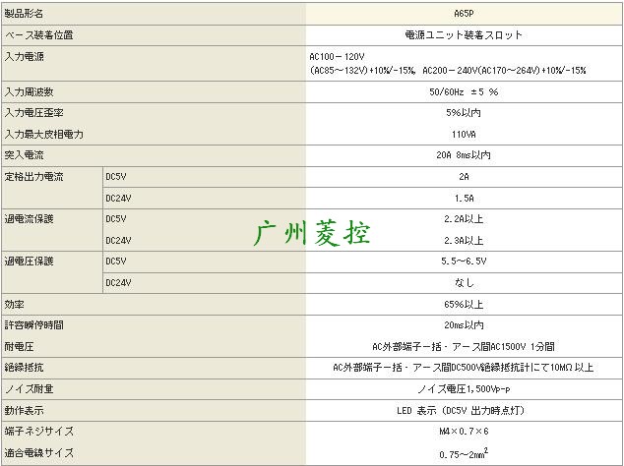Viewport: 624px width, 466px height.
Task: Click the 20A 8ms以内 inrush current value
Action: click(463, 154)
